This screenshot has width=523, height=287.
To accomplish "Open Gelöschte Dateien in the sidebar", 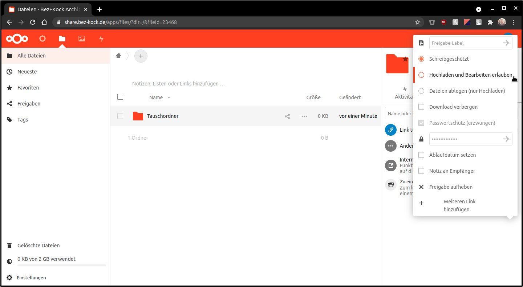I will pyautogui.click(x=38, y=246).
